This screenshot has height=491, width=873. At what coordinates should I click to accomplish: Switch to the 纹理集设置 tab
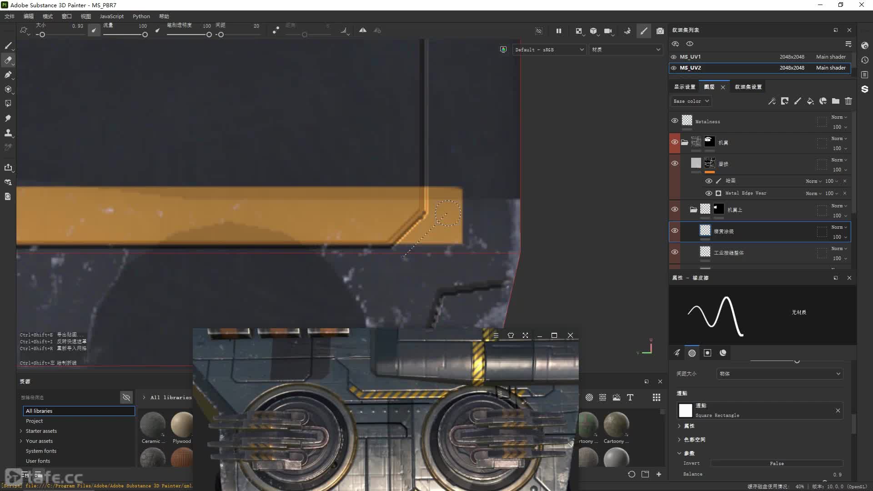click(748, 87)
